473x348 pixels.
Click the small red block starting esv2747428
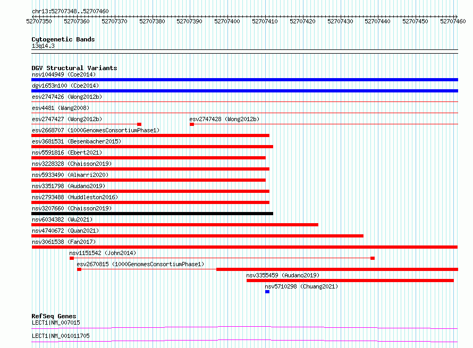192,124
